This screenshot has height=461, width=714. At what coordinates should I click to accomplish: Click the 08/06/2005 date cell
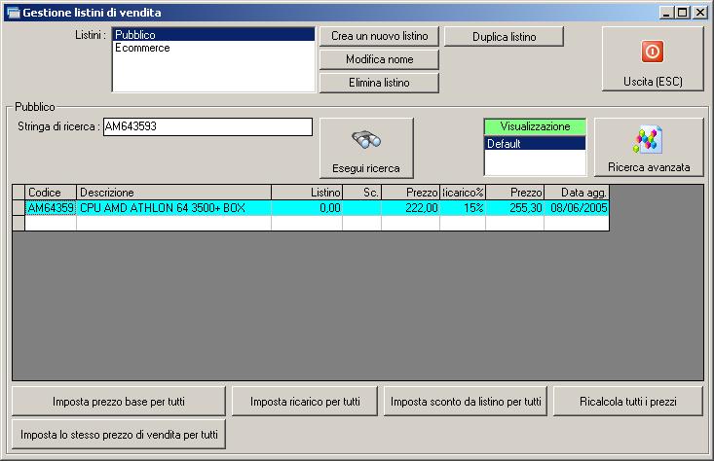point(577,208)
